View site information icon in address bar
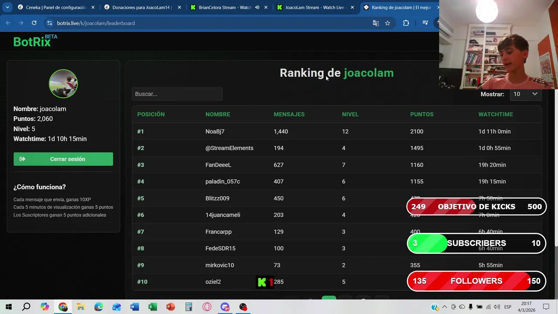The width and height of the screenshot is (558, 314). (49, 23)
